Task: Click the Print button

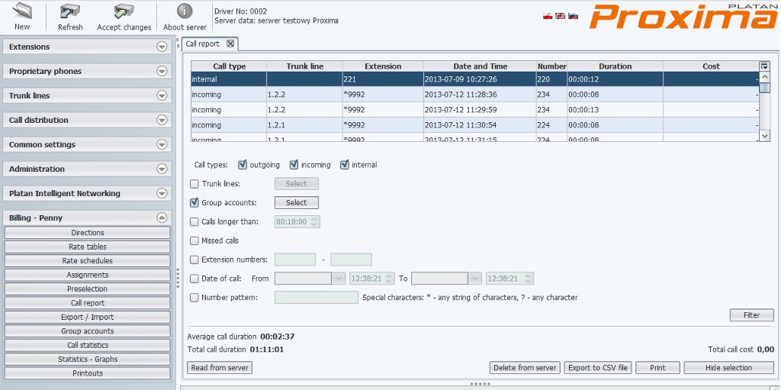Action: (x=657, y=368)
